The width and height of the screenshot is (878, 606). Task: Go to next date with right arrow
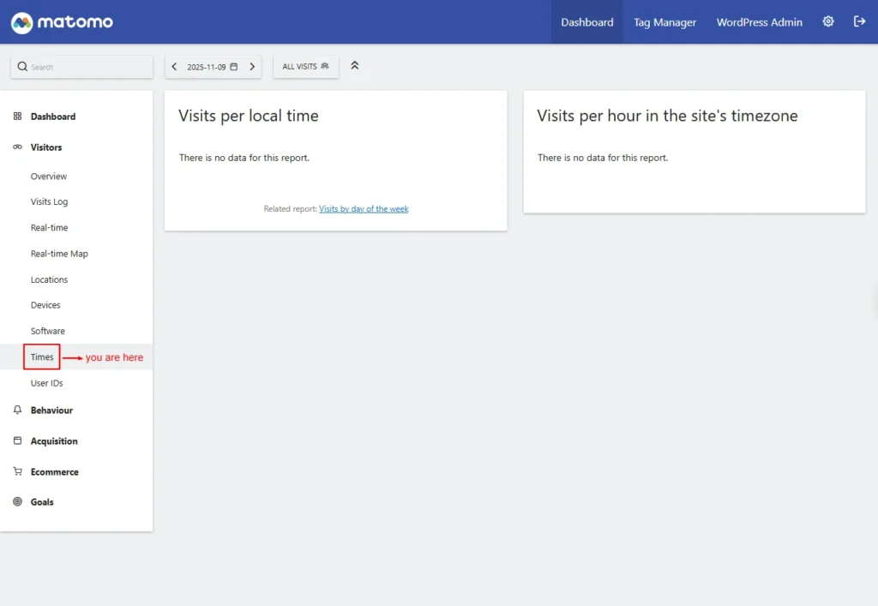(252, 67)
